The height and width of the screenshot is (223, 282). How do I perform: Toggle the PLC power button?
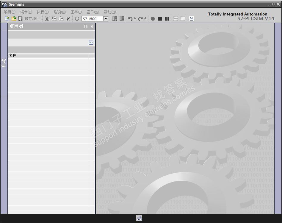click(77, 18)
